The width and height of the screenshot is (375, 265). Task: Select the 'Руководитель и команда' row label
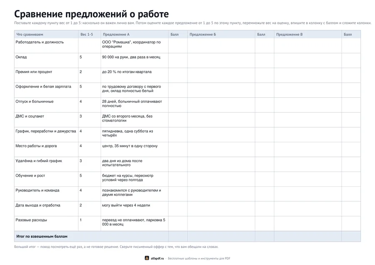(37, 191)
